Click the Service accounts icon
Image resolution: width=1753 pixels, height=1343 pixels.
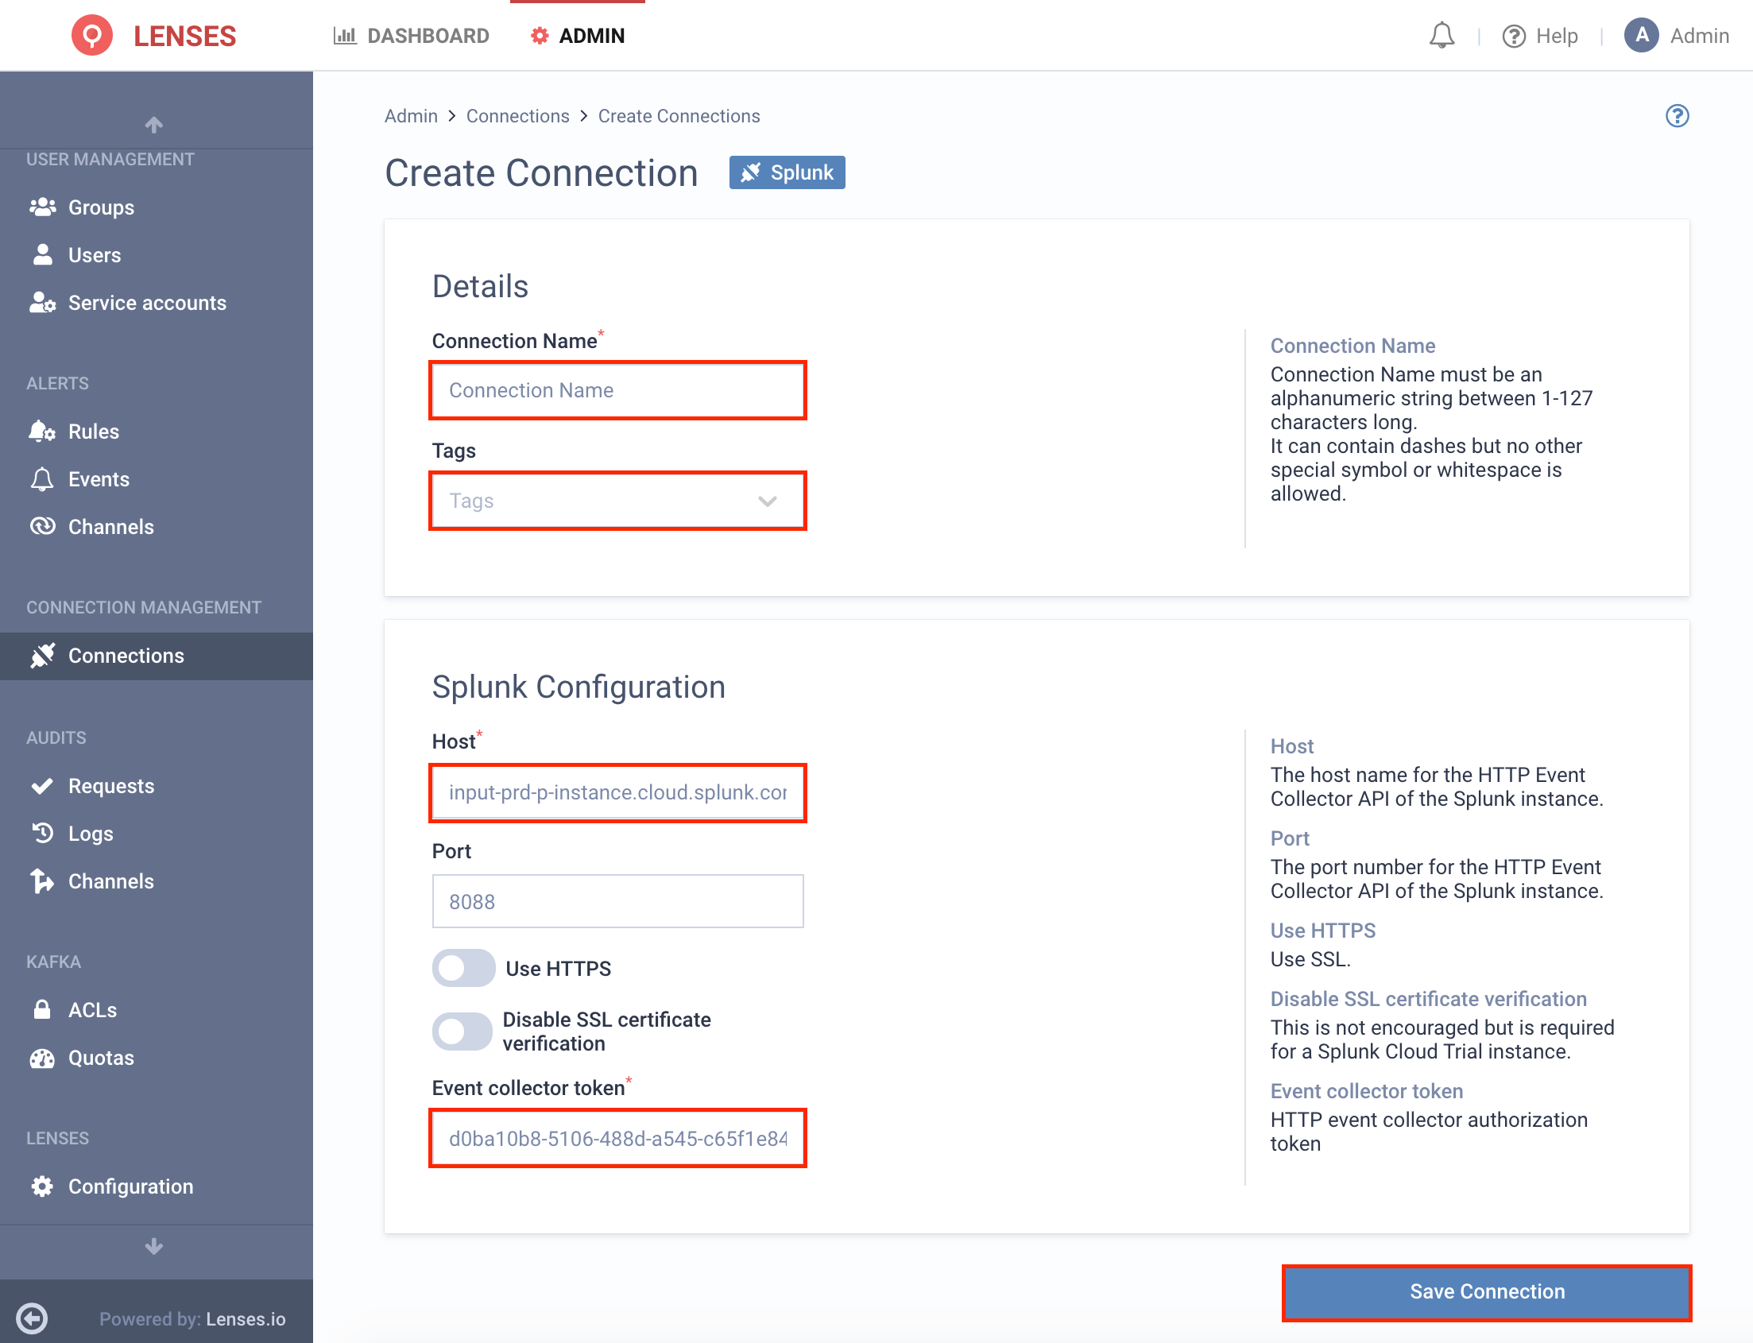point(42,303)
